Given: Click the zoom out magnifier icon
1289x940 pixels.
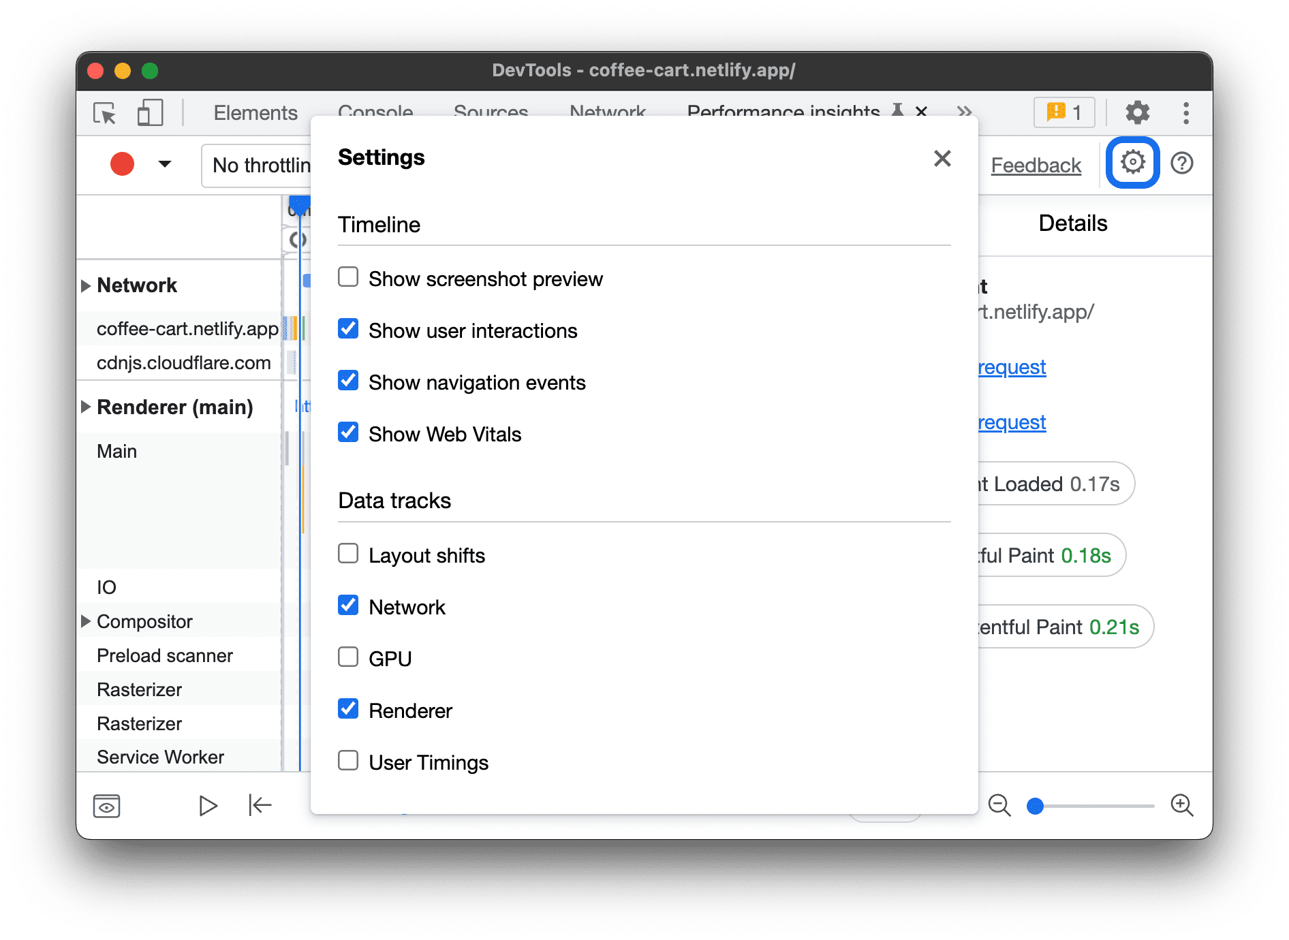Looking at the screenshot, I should 999,805.
